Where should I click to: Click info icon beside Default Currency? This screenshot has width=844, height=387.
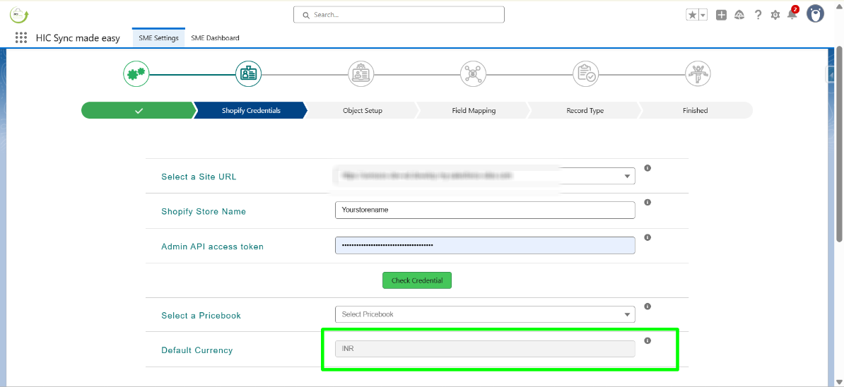click(647, 341)
